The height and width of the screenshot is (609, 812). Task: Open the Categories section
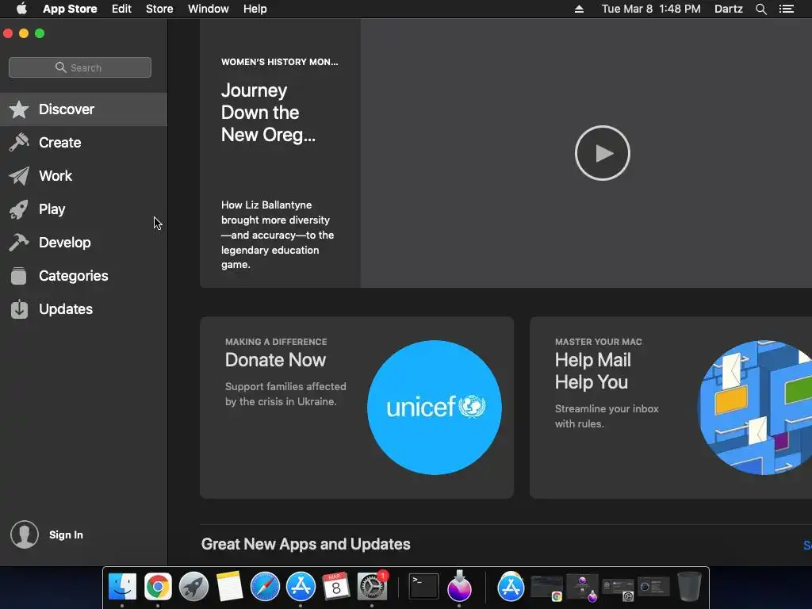tap(83, 275)
